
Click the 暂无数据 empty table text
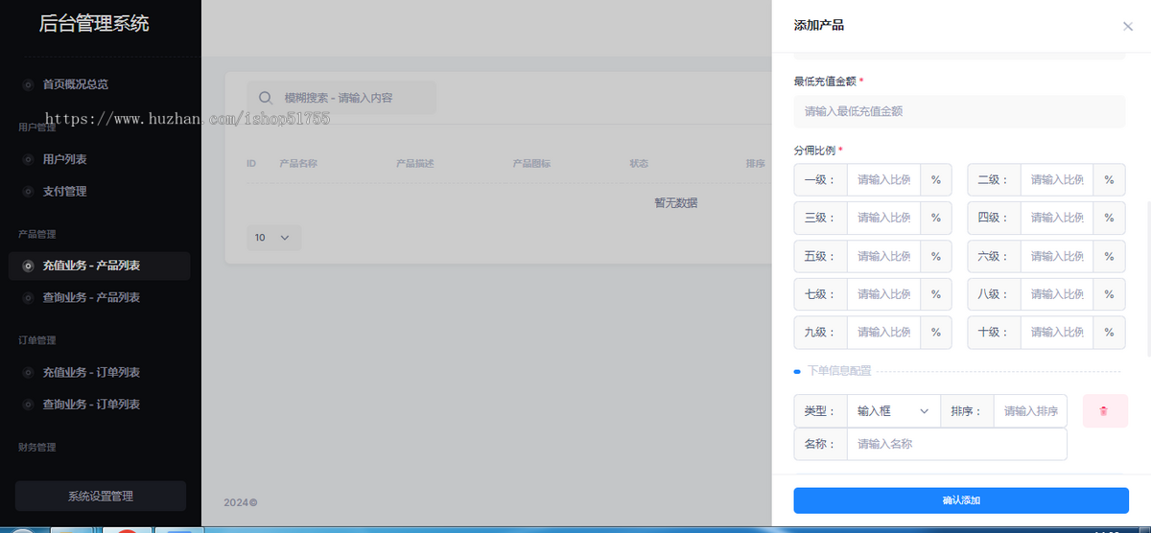click(x=676, y=203)
